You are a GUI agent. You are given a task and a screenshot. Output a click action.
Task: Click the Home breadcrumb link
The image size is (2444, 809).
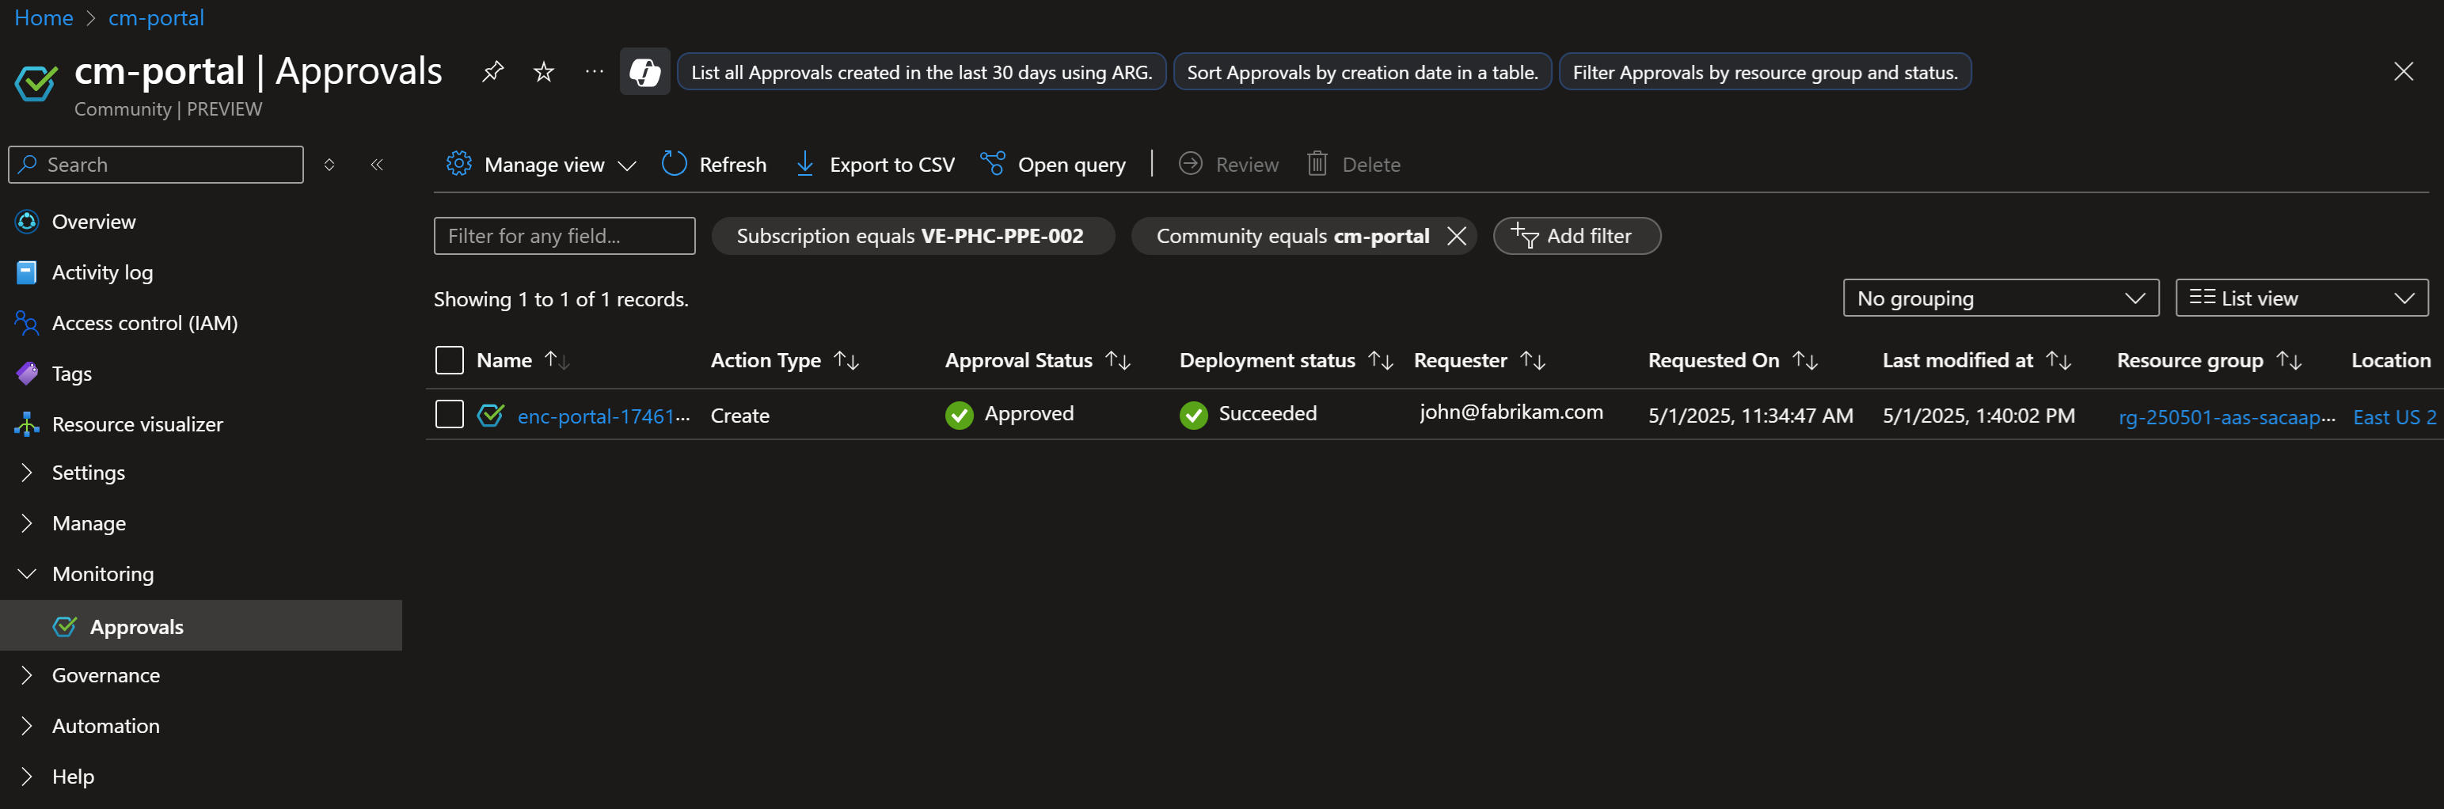tap(44, 18)
